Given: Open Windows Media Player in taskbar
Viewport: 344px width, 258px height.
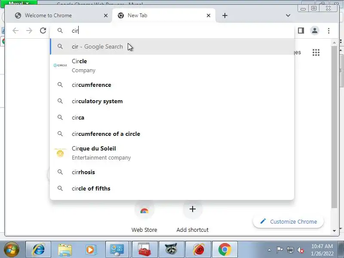Looking at the screenshot, I should click(91, 249).
